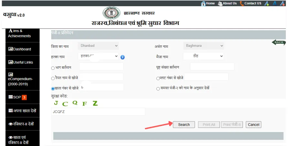Click the पंजी-II प्रतिवेदन header text
Viewport: 290px width, 146px height.
[x=62, y=33]
